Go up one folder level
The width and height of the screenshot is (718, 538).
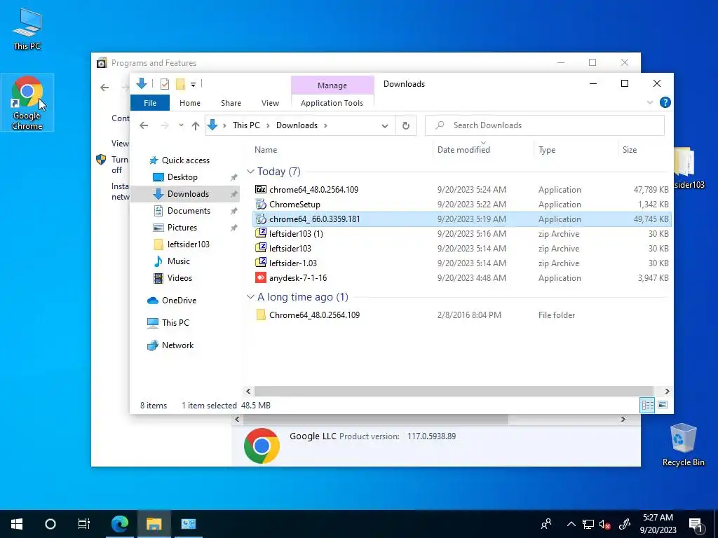196,125
